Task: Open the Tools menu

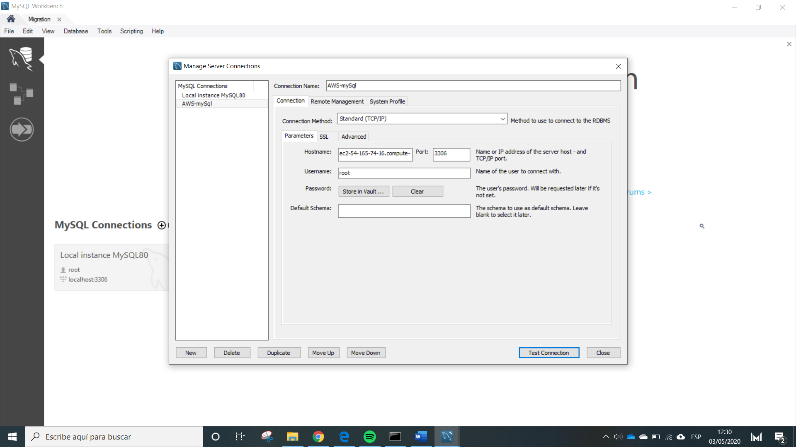Action: (104, 31)
